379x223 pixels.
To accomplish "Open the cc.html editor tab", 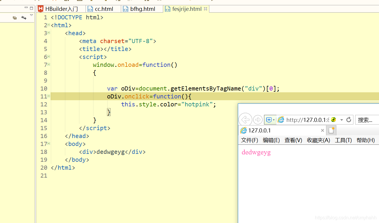I will click(103, 9).
